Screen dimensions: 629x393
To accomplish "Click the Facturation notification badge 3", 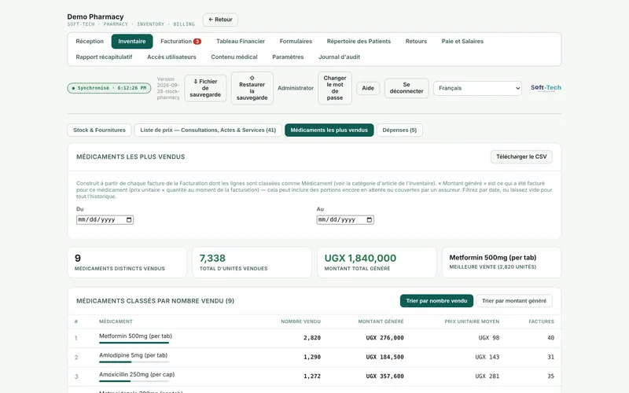I will tap(197, 42).
